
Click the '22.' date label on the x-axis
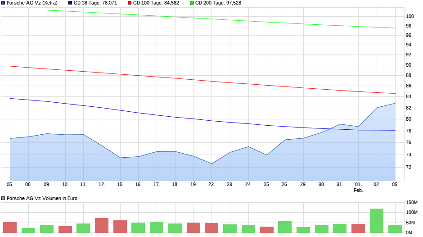pyautogui.click(x=211, y=184)
